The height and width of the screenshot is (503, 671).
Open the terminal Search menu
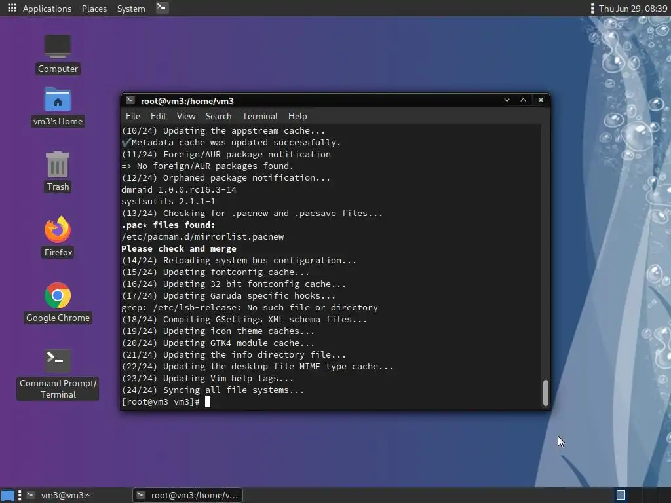(x=218, y=117)
